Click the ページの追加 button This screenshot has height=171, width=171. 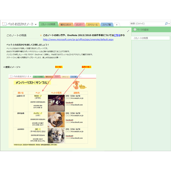141,30
